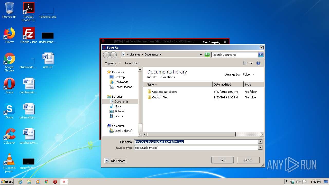Click the Save button
The width and height of the screenshot is (329, 185).
223,160
